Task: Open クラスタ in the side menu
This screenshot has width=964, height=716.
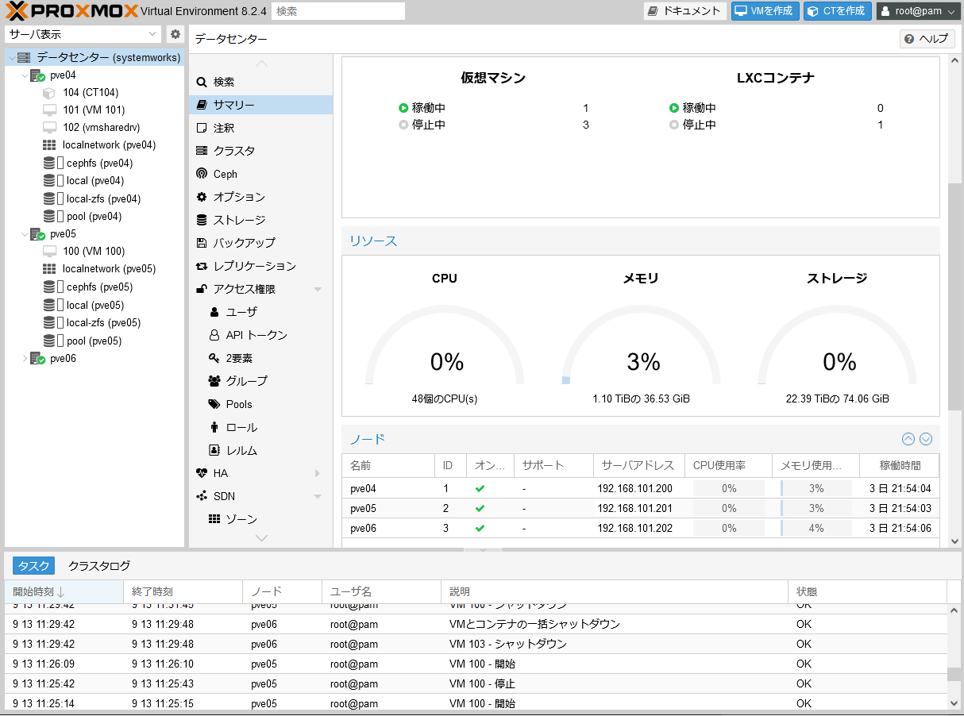Action: (261, 151)
